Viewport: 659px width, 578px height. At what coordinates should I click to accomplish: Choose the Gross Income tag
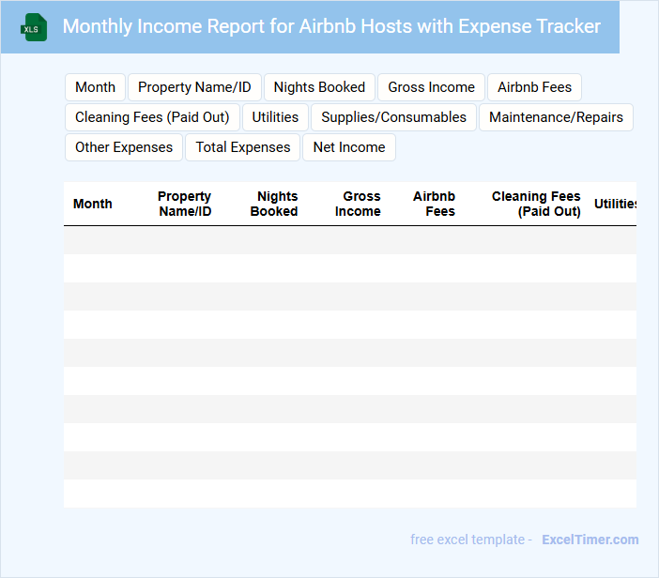click(x=431, y=87)
